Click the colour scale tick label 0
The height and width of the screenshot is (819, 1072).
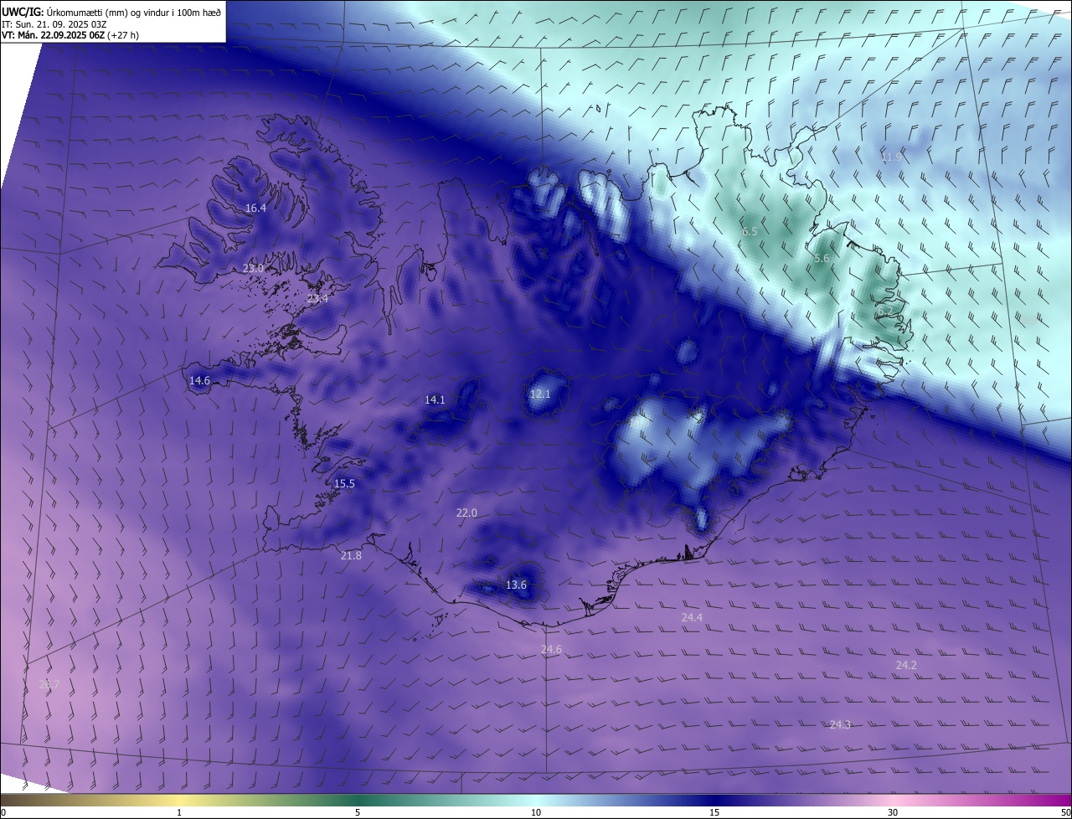click(x=3, y=813)
